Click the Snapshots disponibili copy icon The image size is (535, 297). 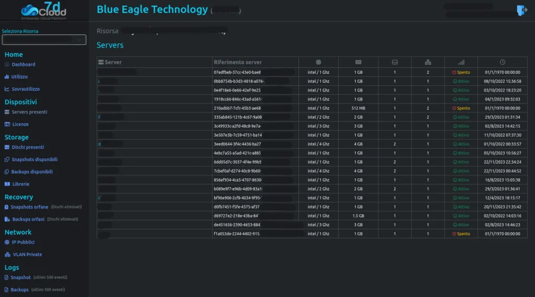pyautogui.click(x=7, y=159)
